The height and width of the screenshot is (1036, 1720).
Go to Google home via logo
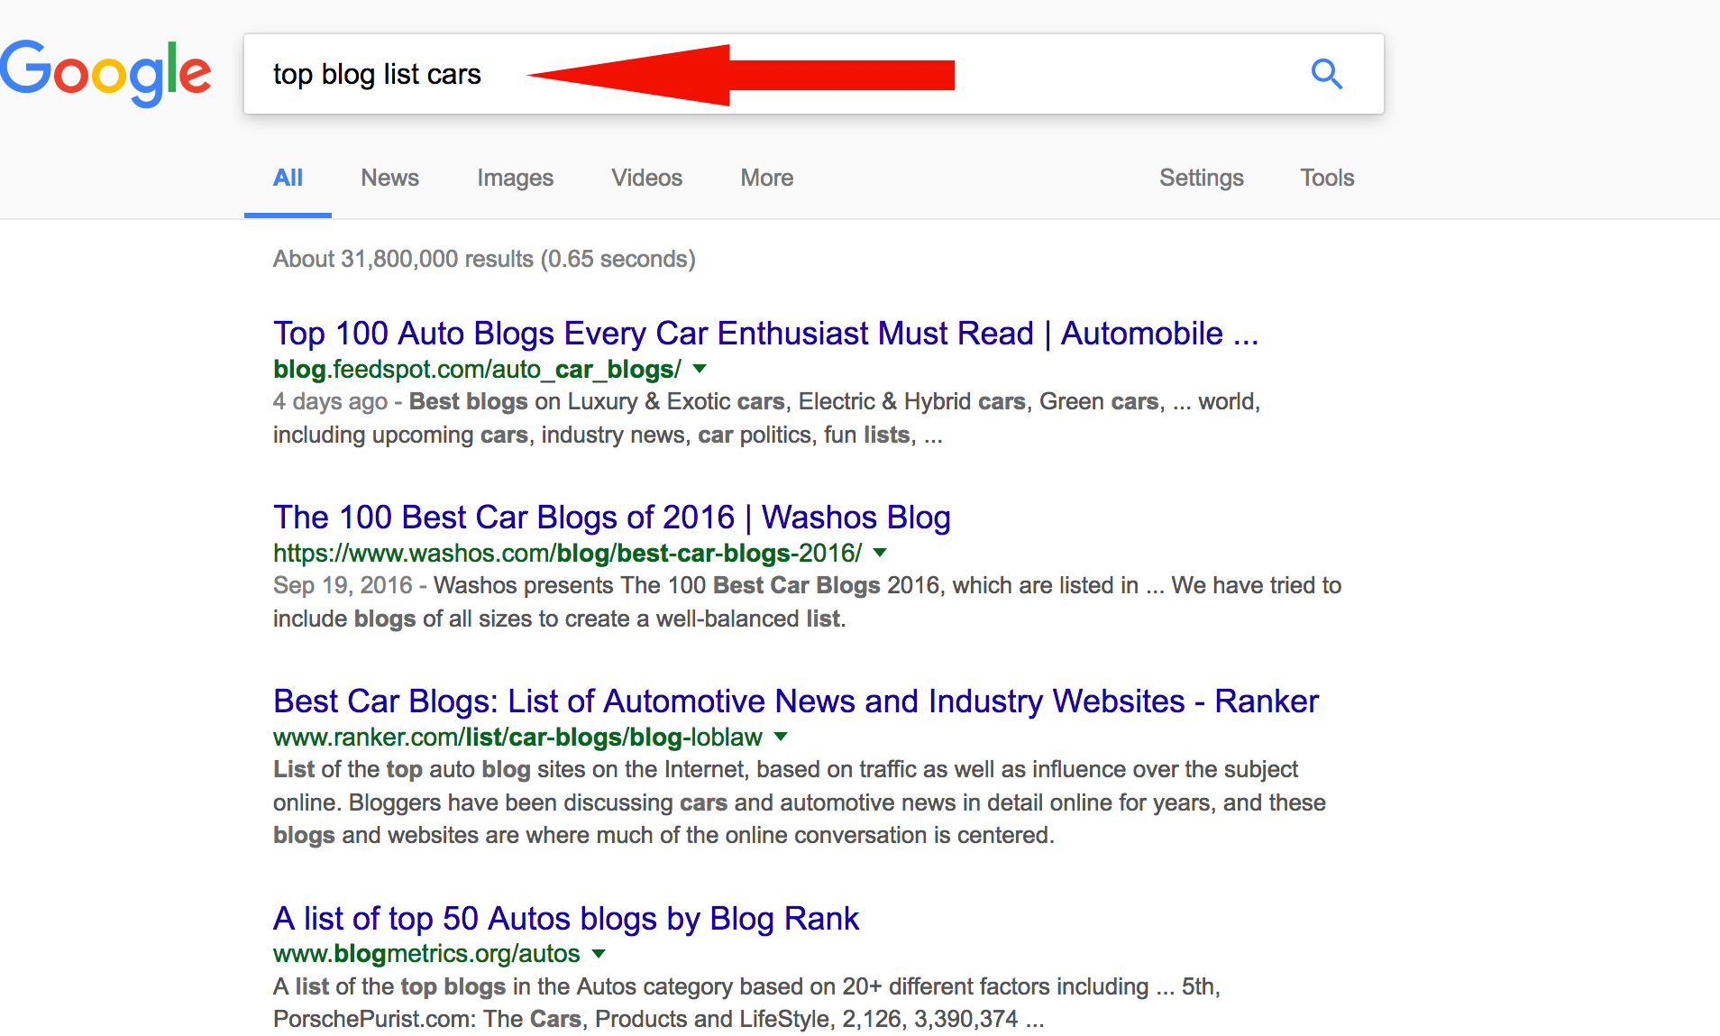105,74
